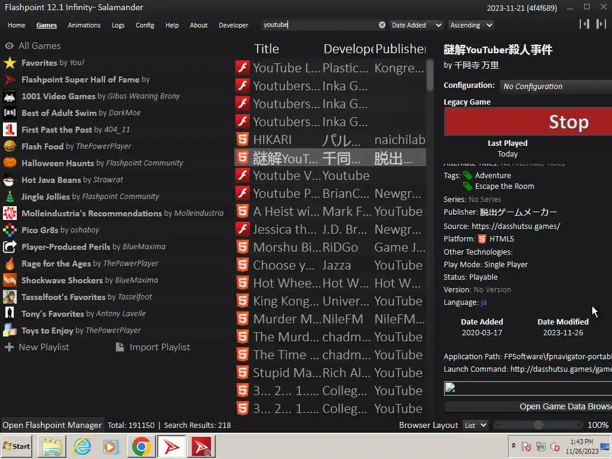Select the Stupid Ma... game row
Image resolution: width=612 pixels, height=459 pixels.
[330, 373]
